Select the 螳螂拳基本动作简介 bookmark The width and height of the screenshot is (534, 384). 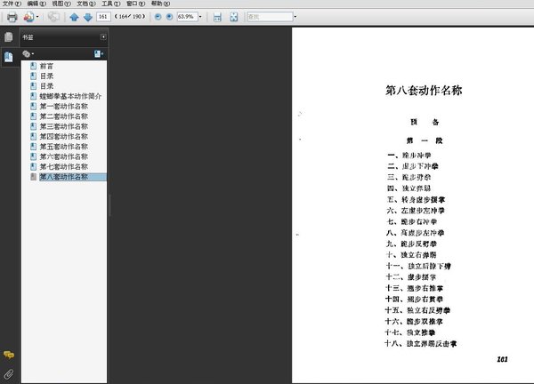pos(70,96)
